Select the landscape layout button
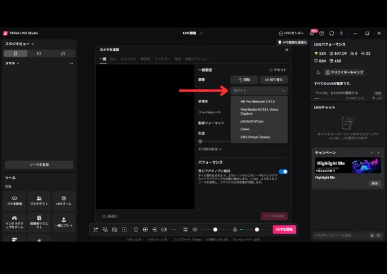Image resolution: width=387 pixels, height=274 pixels. point(39,54)
